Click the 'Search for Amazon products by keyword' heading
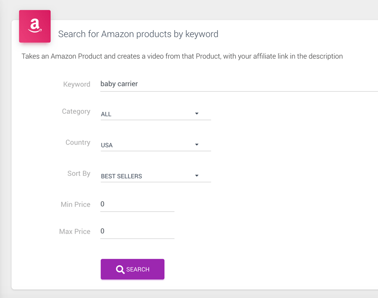This screenshot has width=378, height=298. click(138, 34)
